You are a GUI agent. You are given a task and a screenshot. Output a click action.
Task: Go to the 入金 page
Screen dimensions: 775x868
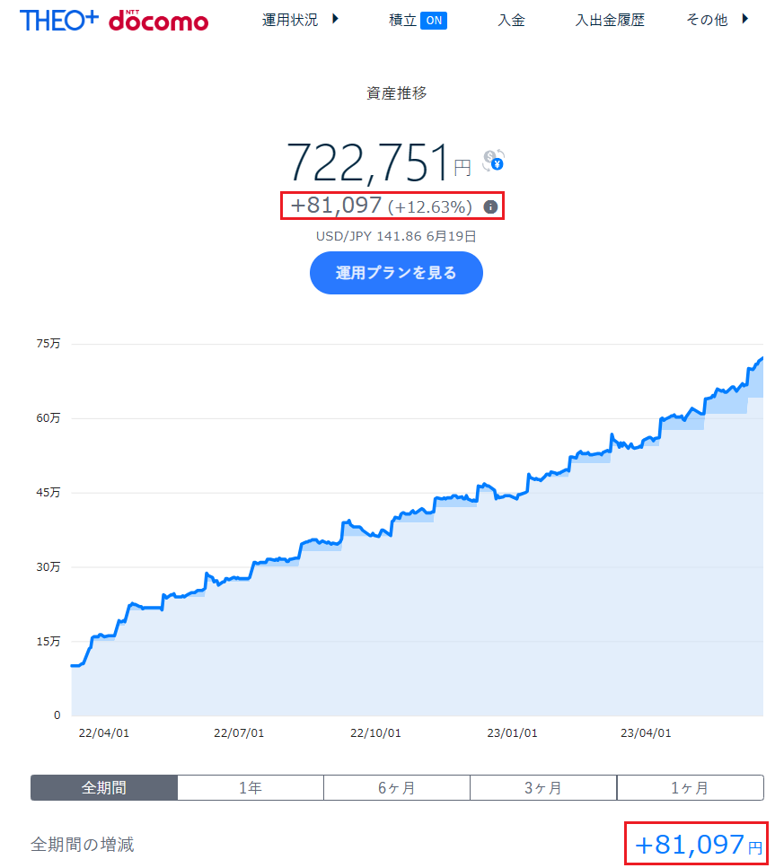tap(511, 21)
